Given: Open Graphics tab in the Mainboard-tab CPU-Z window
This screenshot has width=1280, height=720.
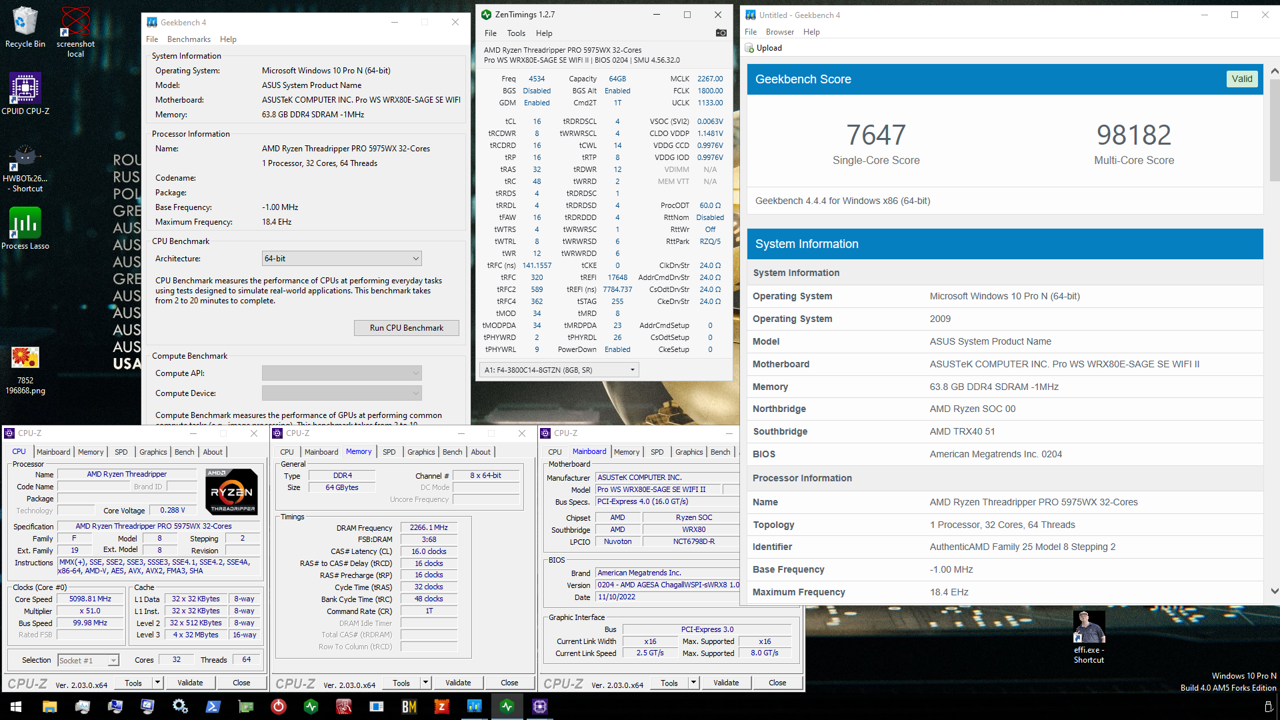Looking at the screenshot, I should 689,452.
